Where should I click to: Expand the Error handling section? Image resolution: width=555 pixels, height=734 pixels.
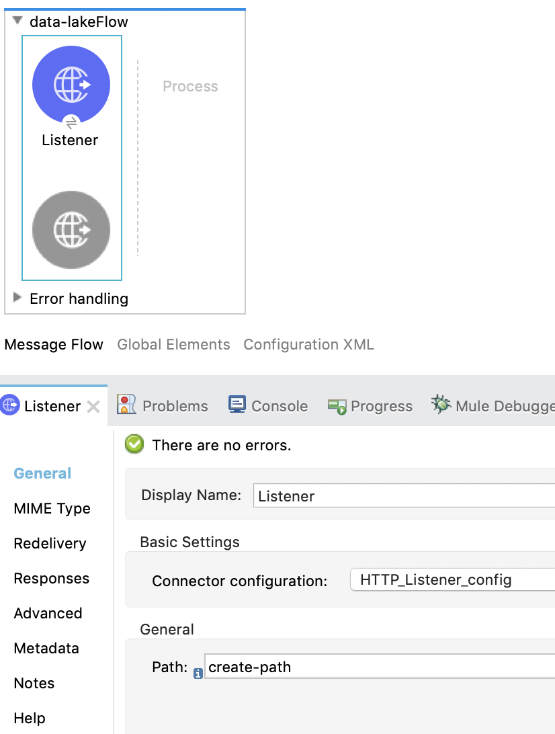(17, 298)
